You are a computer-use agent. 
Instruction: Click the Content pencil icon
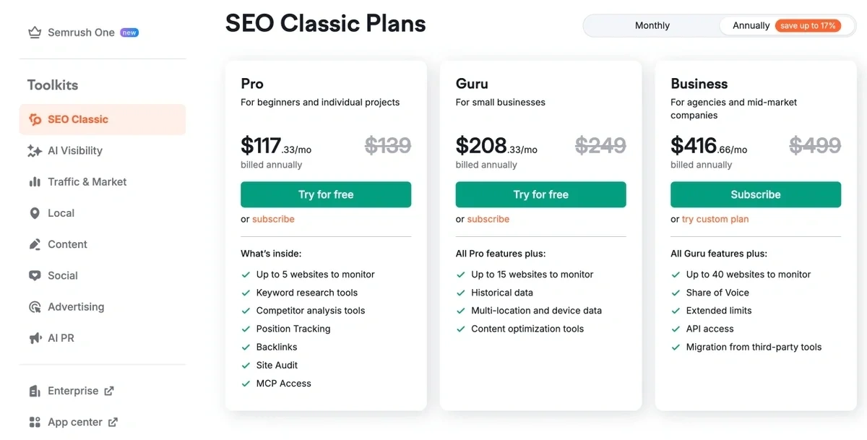[35, 244]
